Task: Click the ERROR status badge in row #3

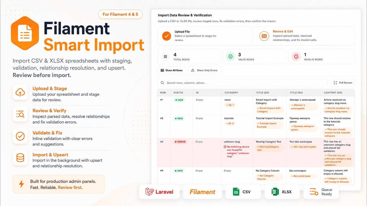Action: [180, 142]
